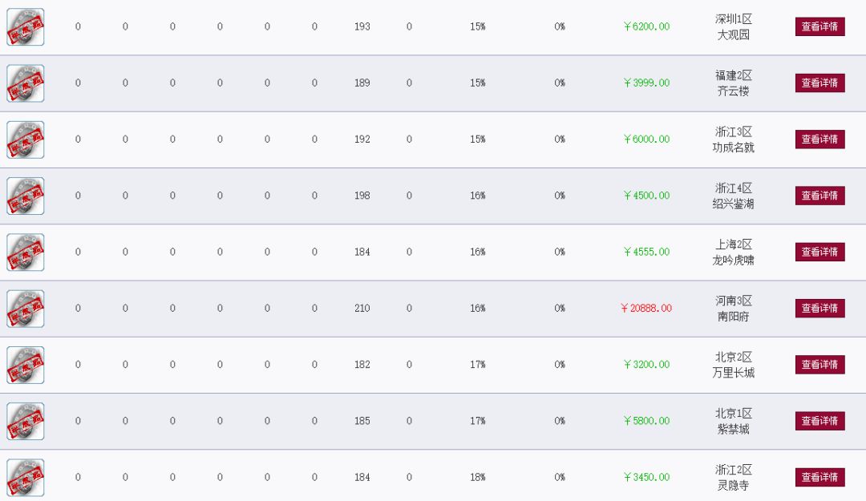Viewport: 866px width, 501px height.
Task: Click 查看详情 for the ¥6200.00 listing
Action: click(819, 26)
